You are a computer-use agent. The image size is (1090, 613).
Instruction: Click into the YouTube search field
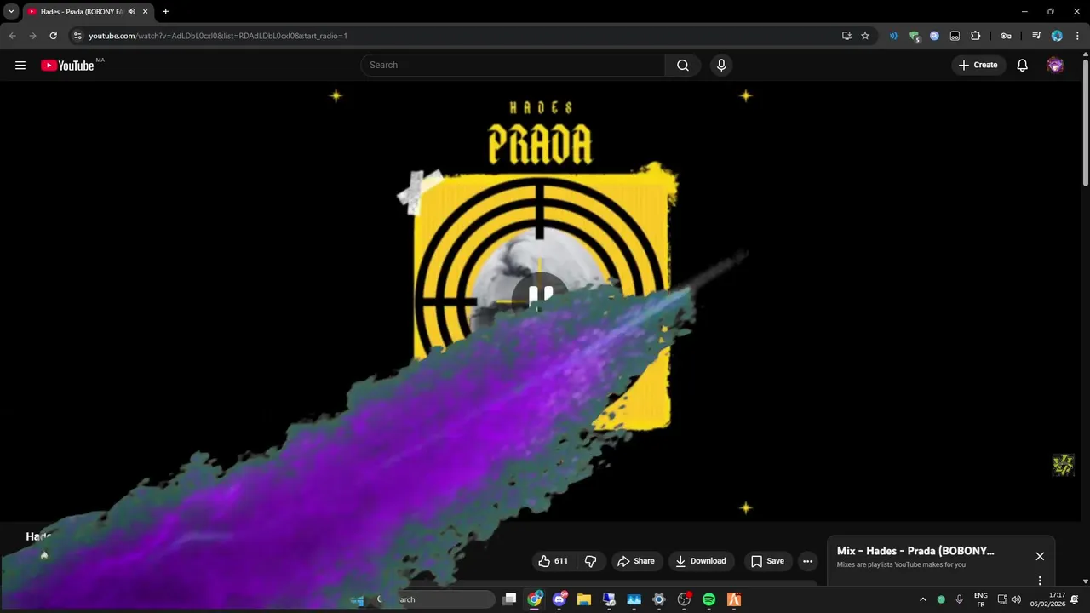coord(513,65)
